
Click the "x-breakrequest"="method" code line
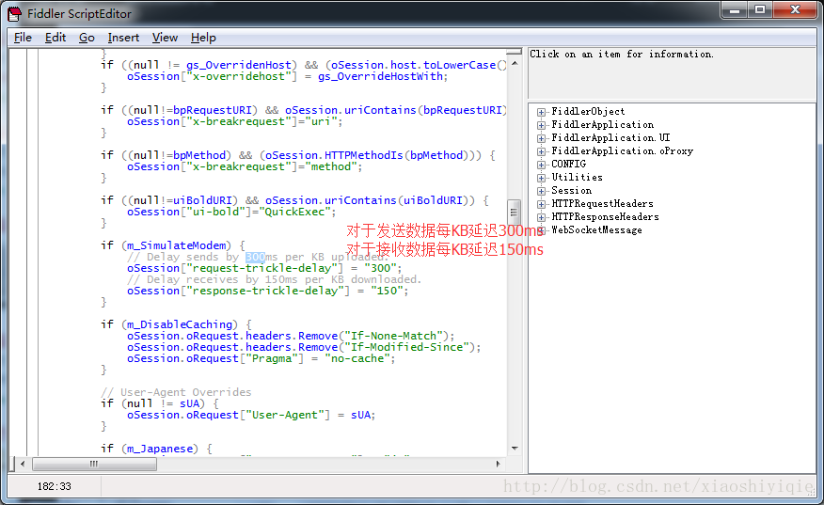[245, 166]
